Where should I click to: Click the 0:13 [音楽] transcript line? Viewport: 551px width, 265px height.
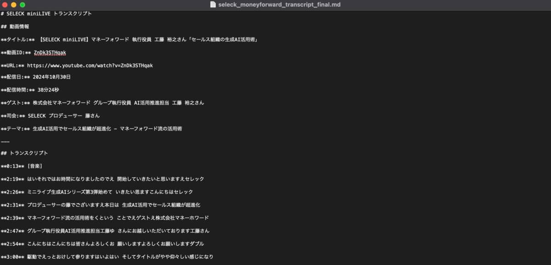22,166
